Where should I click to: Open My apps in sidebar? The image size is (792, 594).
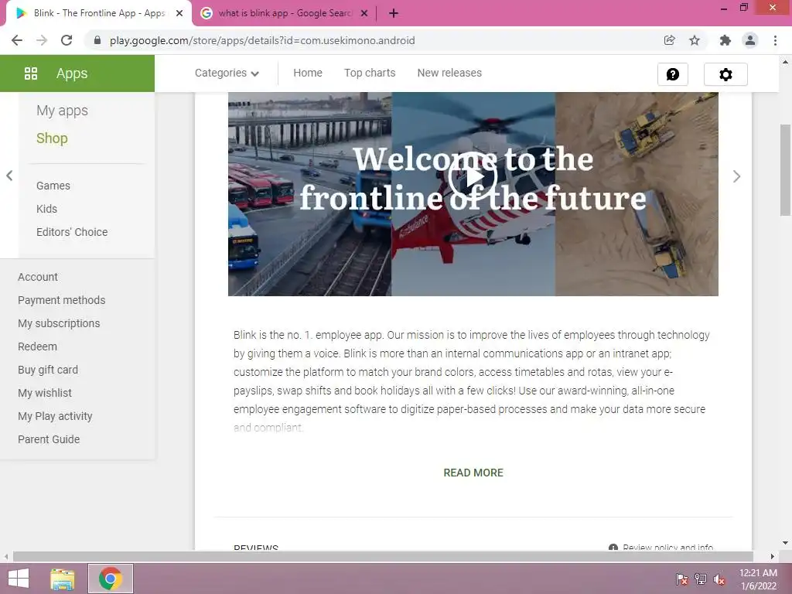point(62,111)
